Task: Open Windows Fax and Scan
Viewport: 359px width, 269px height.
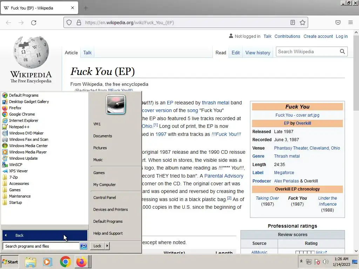Action: [x=25, y=139]
